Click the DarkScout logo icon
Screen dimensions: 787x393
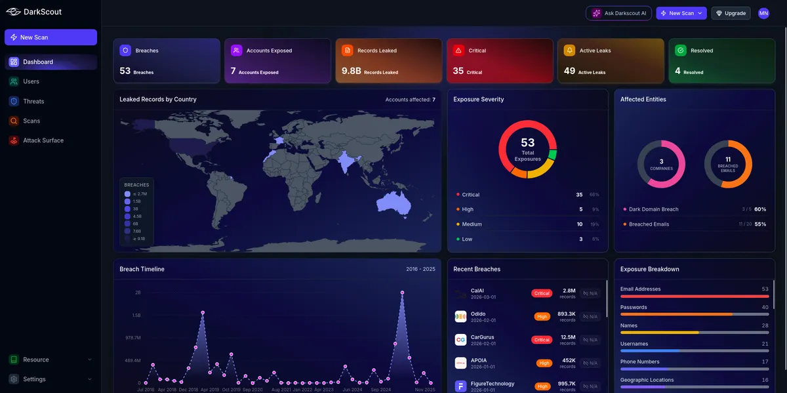[13, 12]
